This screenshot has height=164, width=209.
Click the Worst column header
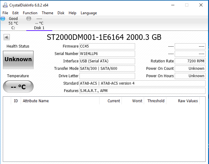(133, 101)
